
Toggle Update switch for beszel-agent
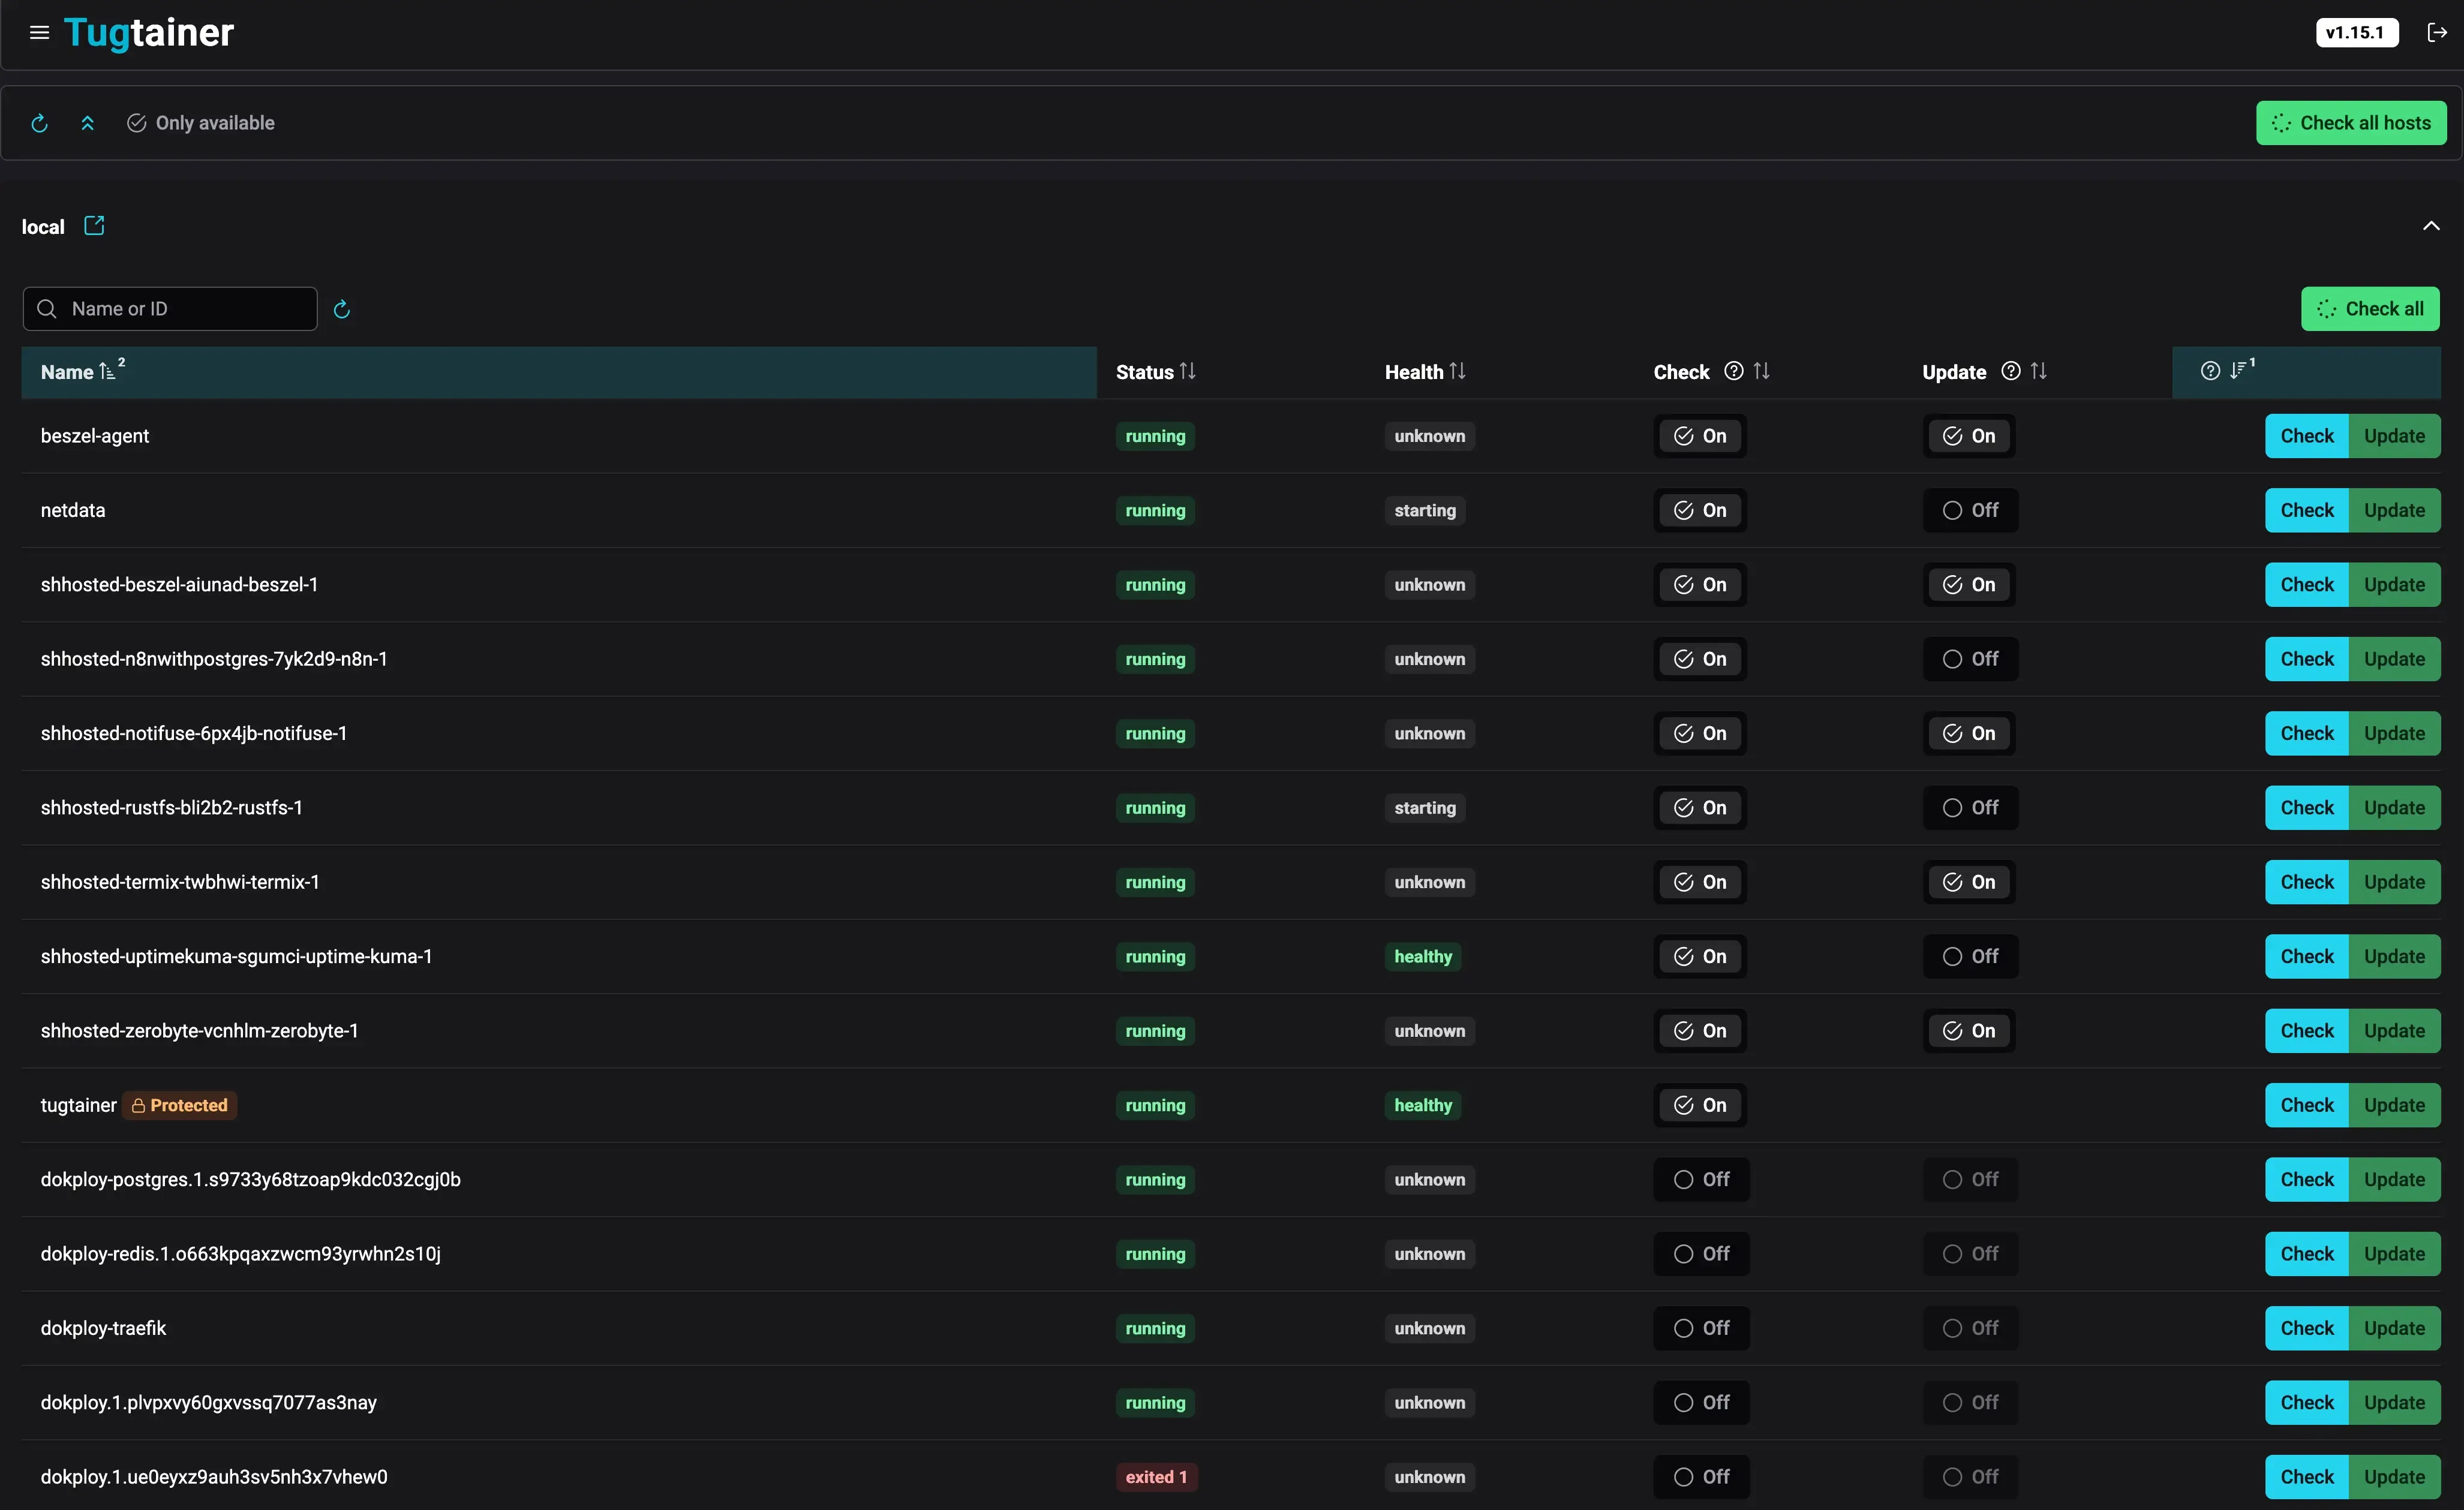pyautogui.click(x=1968, y=436)
